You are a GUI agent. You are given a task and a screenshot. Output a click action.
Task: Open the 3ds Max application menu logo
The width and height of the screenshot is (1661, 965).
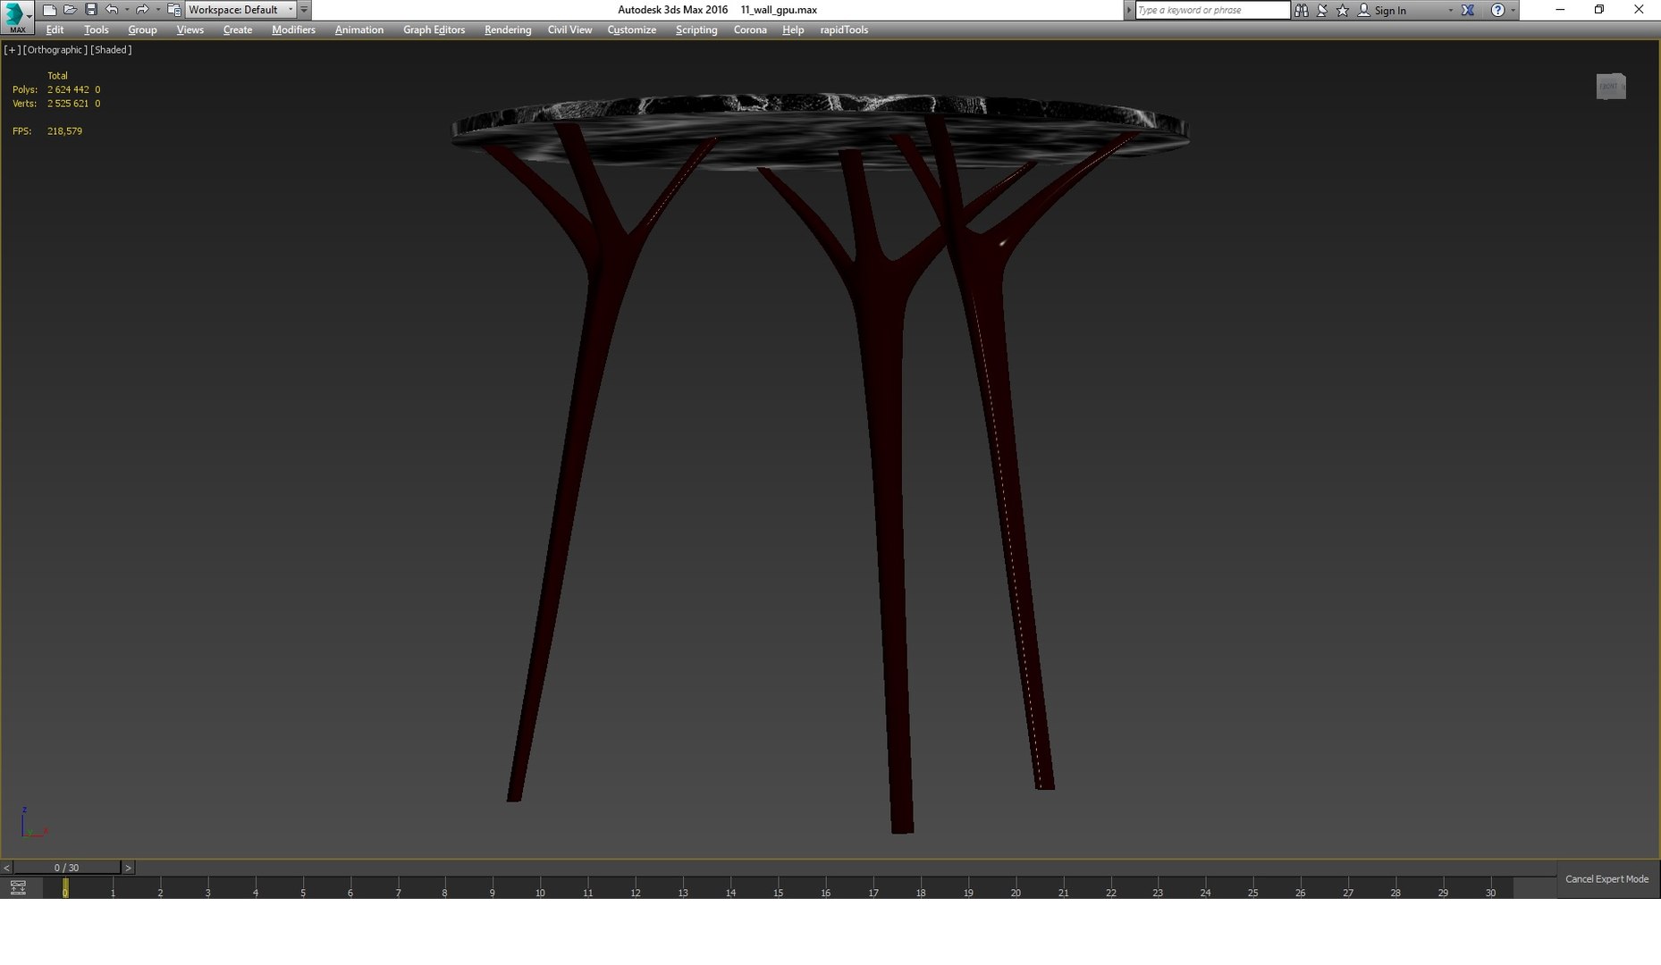point(16,17)
